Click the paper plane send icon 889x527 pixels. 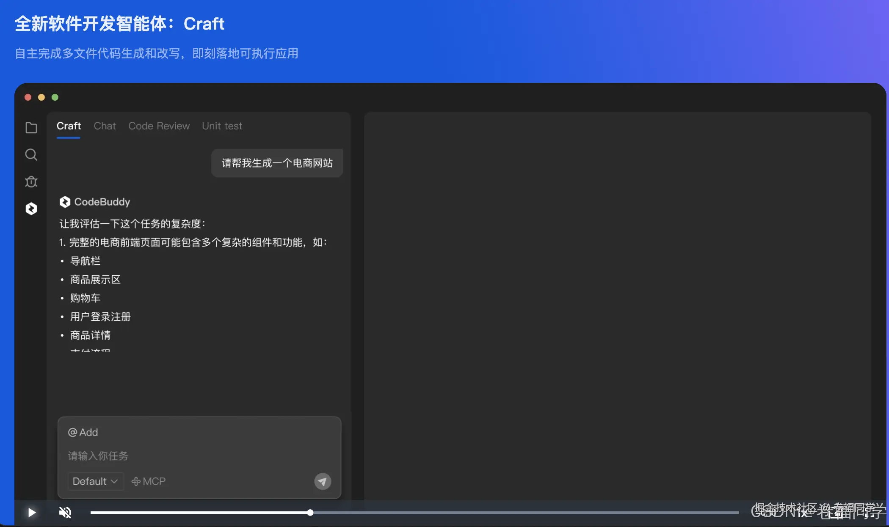click(322, 481)
